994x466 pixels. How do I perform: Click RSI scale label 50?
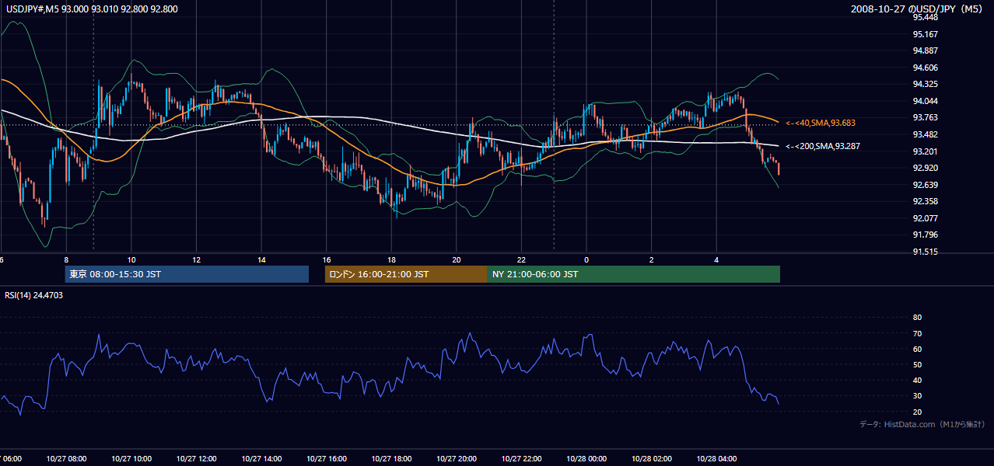(917, 364)
